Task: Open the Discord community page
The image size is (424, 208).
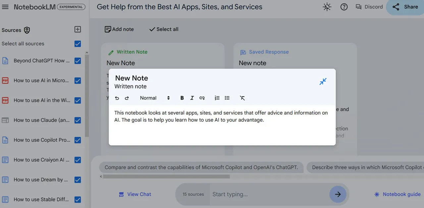Action: 369,7
